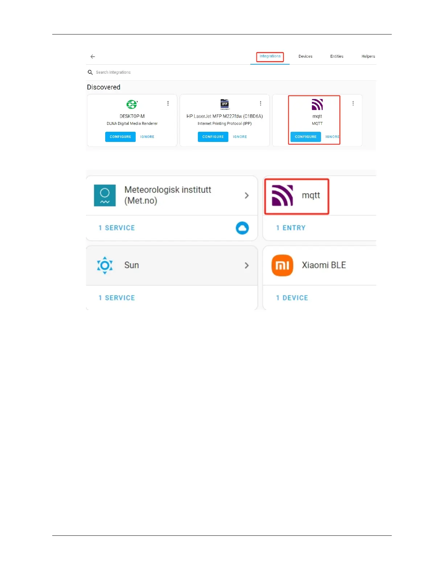Click the back arrow icon

[93, 57]
